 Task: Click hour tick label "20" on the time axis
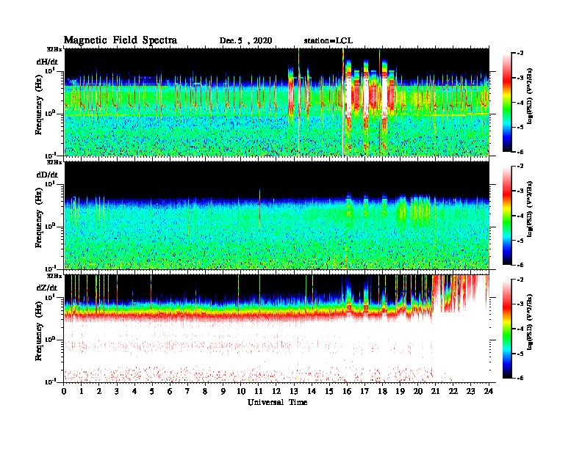(418, 391)
